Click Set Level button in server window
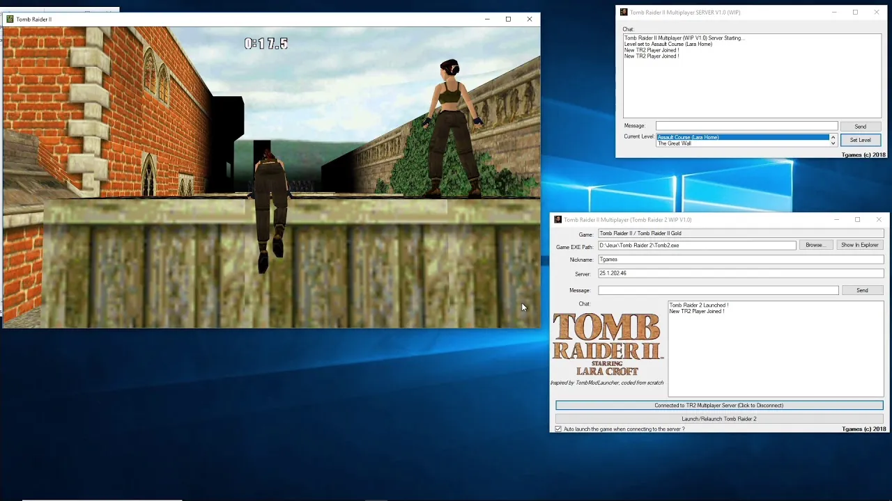The height and width of the screenshot is (501, 892). 860,140
